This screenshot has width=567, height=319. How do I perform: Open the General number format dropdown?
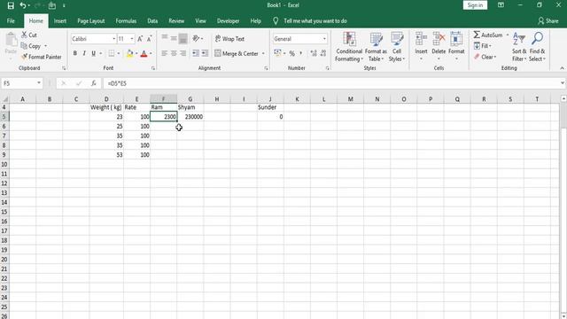(x=324, y=39)
